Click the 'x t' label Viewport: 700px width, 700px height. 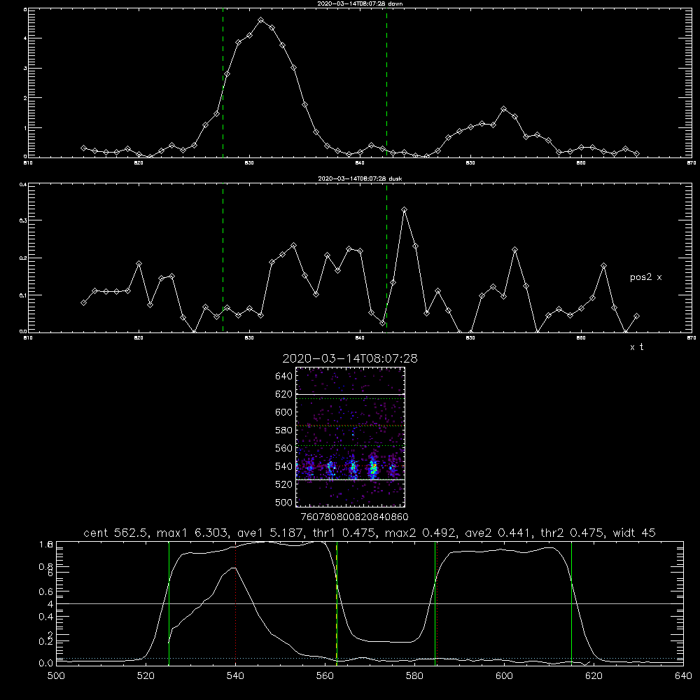pyautogui.click(x=636, y=347)
